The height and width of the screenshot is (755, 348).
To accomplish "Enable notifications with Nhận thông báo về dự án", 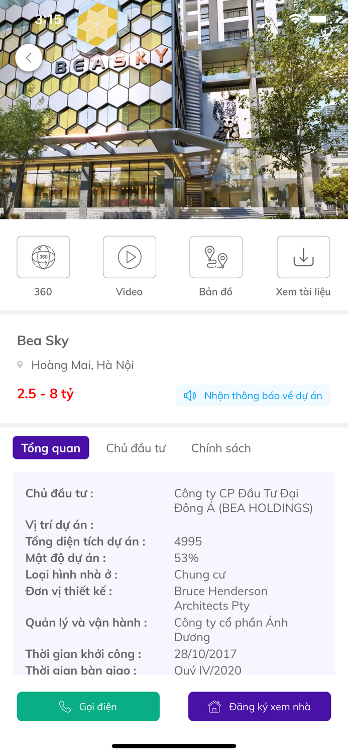I will coord(253,396).
